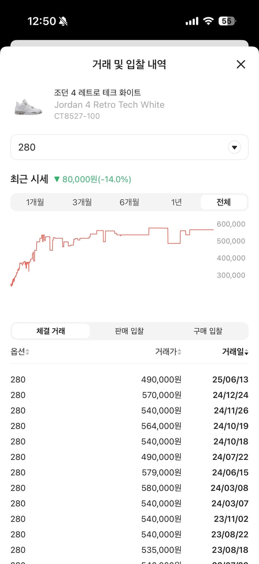Select the 3개월 period button

pyautogui.click(x=83, y=202)
